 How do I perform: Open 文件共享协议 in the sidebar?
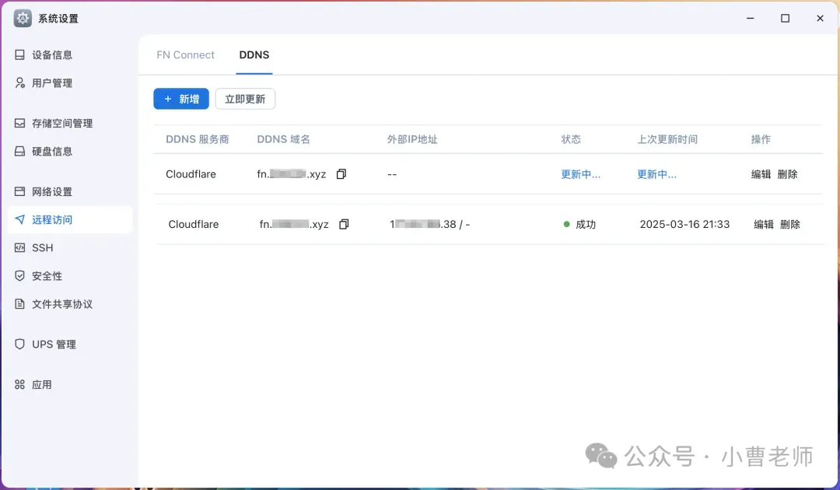pyautogui.click(x=62, y=304)
